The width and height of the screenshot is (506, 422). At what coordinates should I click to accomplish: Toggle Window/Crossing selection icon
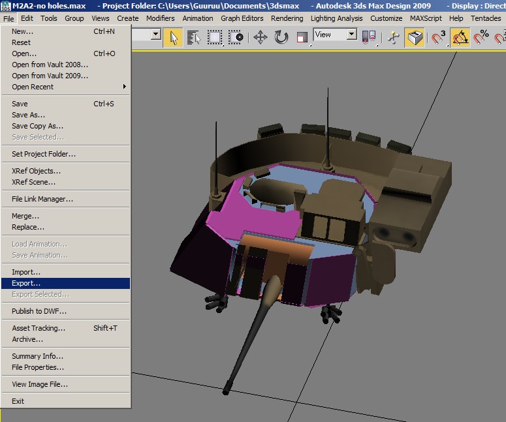236,38
